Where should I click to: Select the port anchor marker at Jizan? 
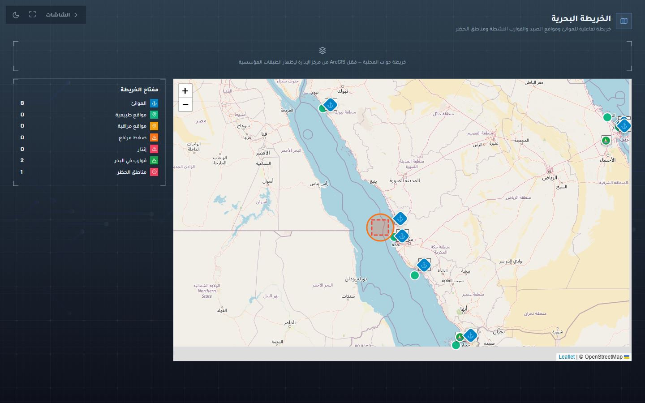(470, 335)
